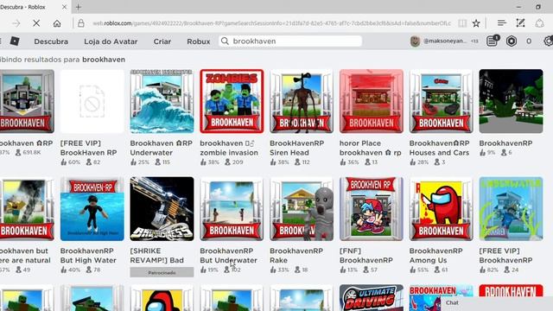Click 'horor Place brookhaven rp' title
This screenshot has width=553, height=311.
(371, 148)
